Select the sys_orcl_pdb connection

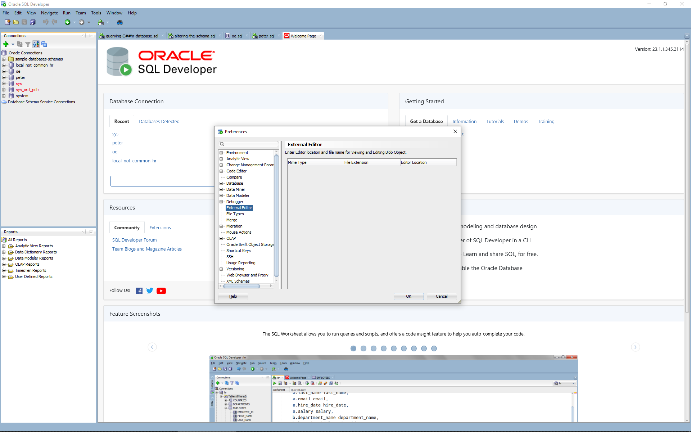click(27, 90)
